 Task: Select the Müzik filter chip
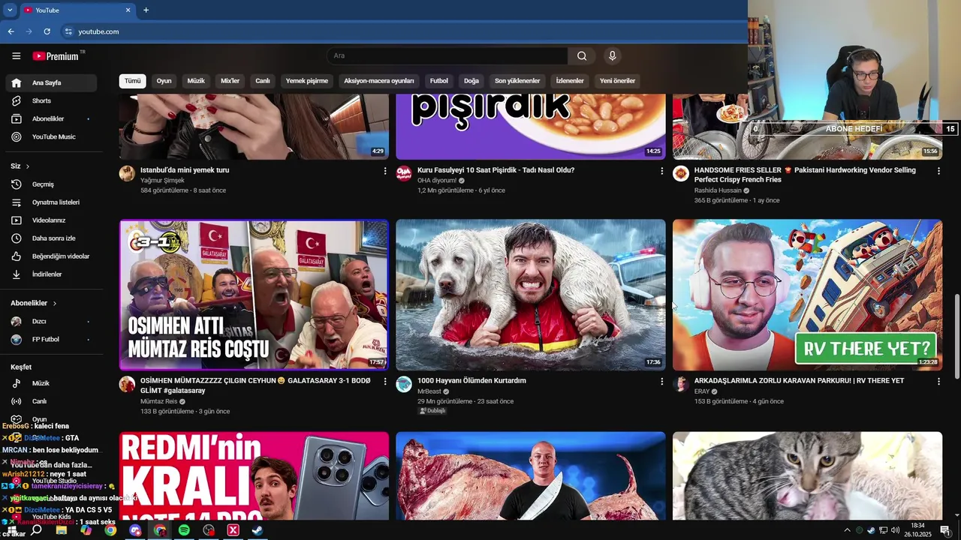pos(196,81)
